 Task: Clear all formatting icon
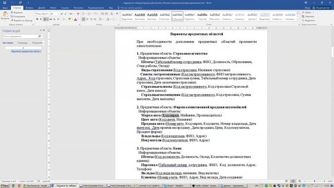click(78, 14)
